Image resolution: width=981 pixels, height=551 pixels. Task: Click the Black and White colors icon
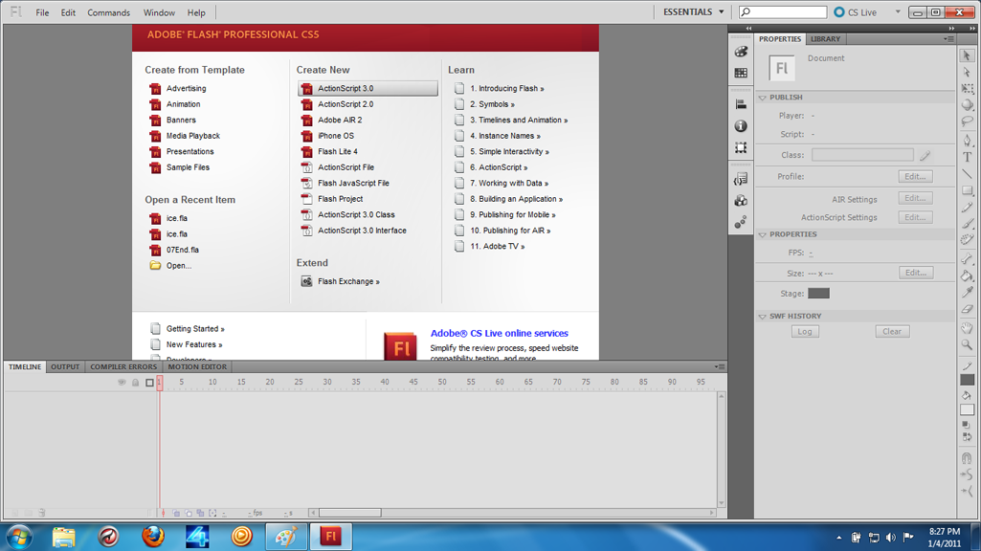click(968, 426)
